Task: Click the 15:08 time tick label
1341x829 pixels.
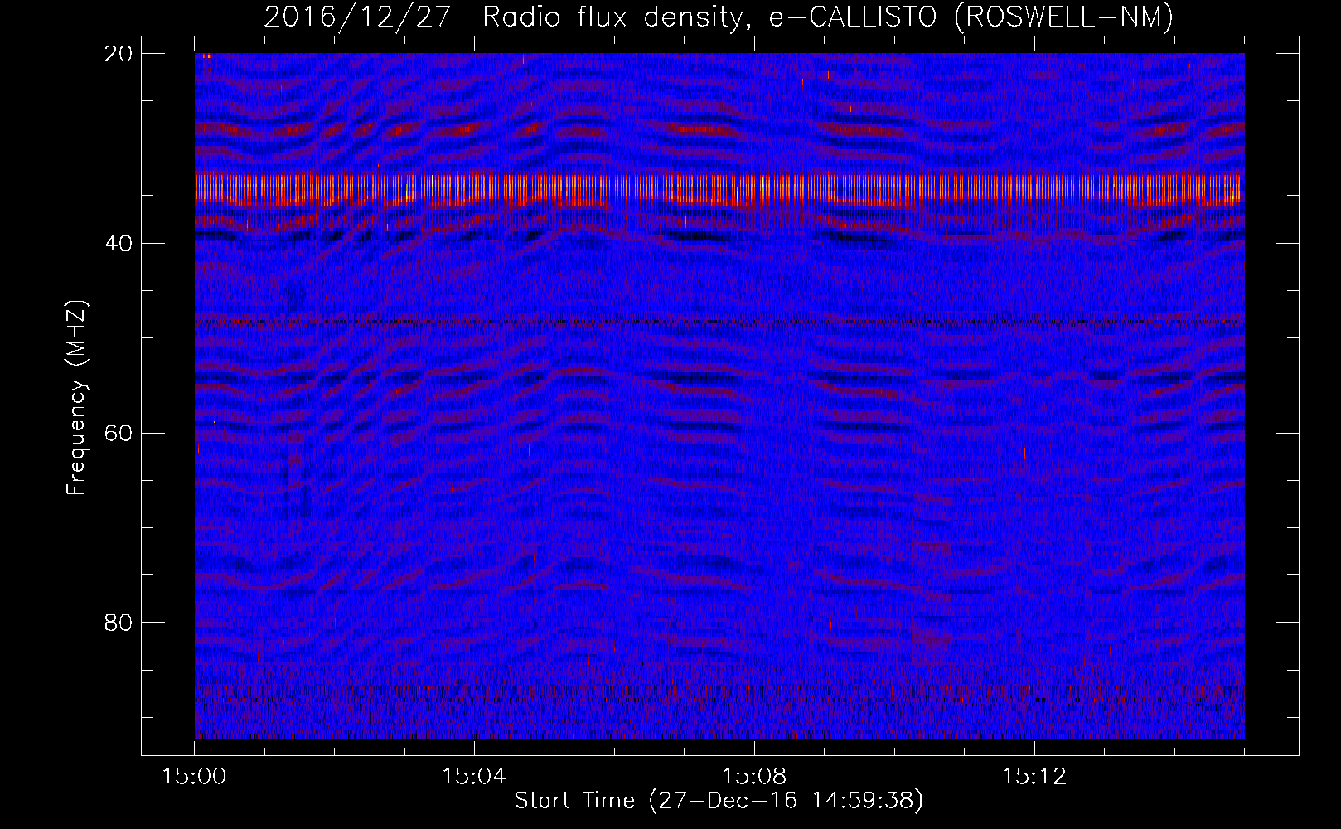Action: (x=754, y=776)
